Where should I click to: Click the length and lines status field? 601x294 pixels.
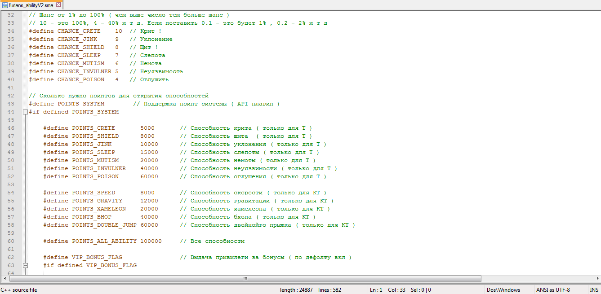point(310,290)
